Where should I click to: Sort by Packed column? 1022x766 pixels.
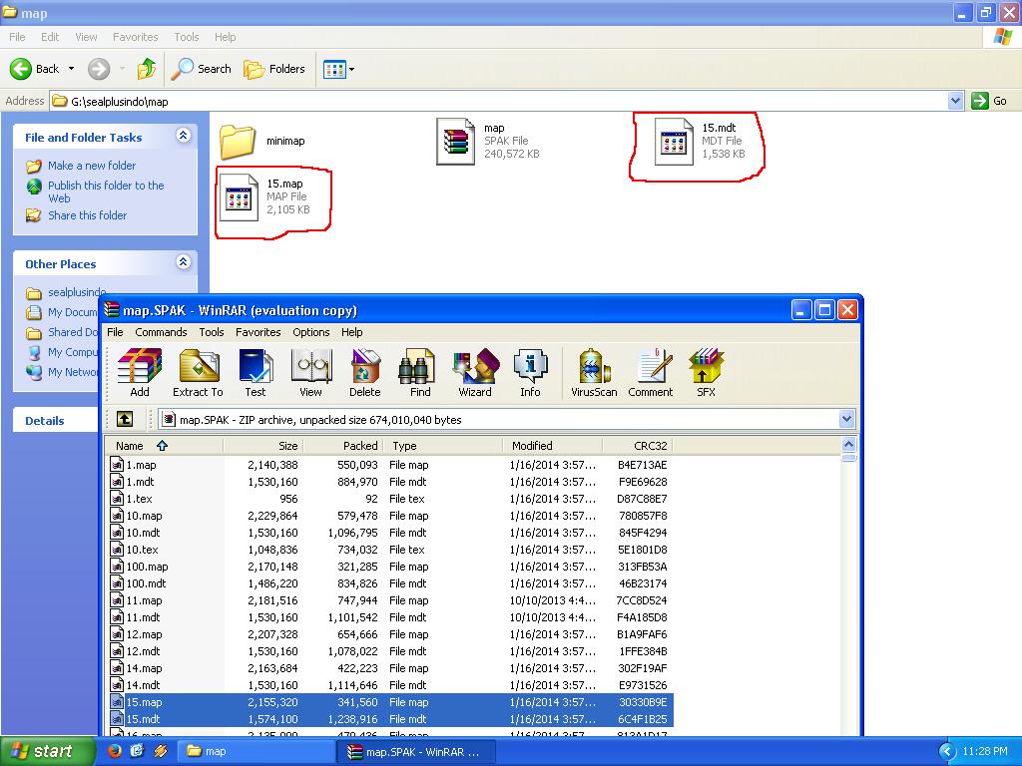[343, 446]
